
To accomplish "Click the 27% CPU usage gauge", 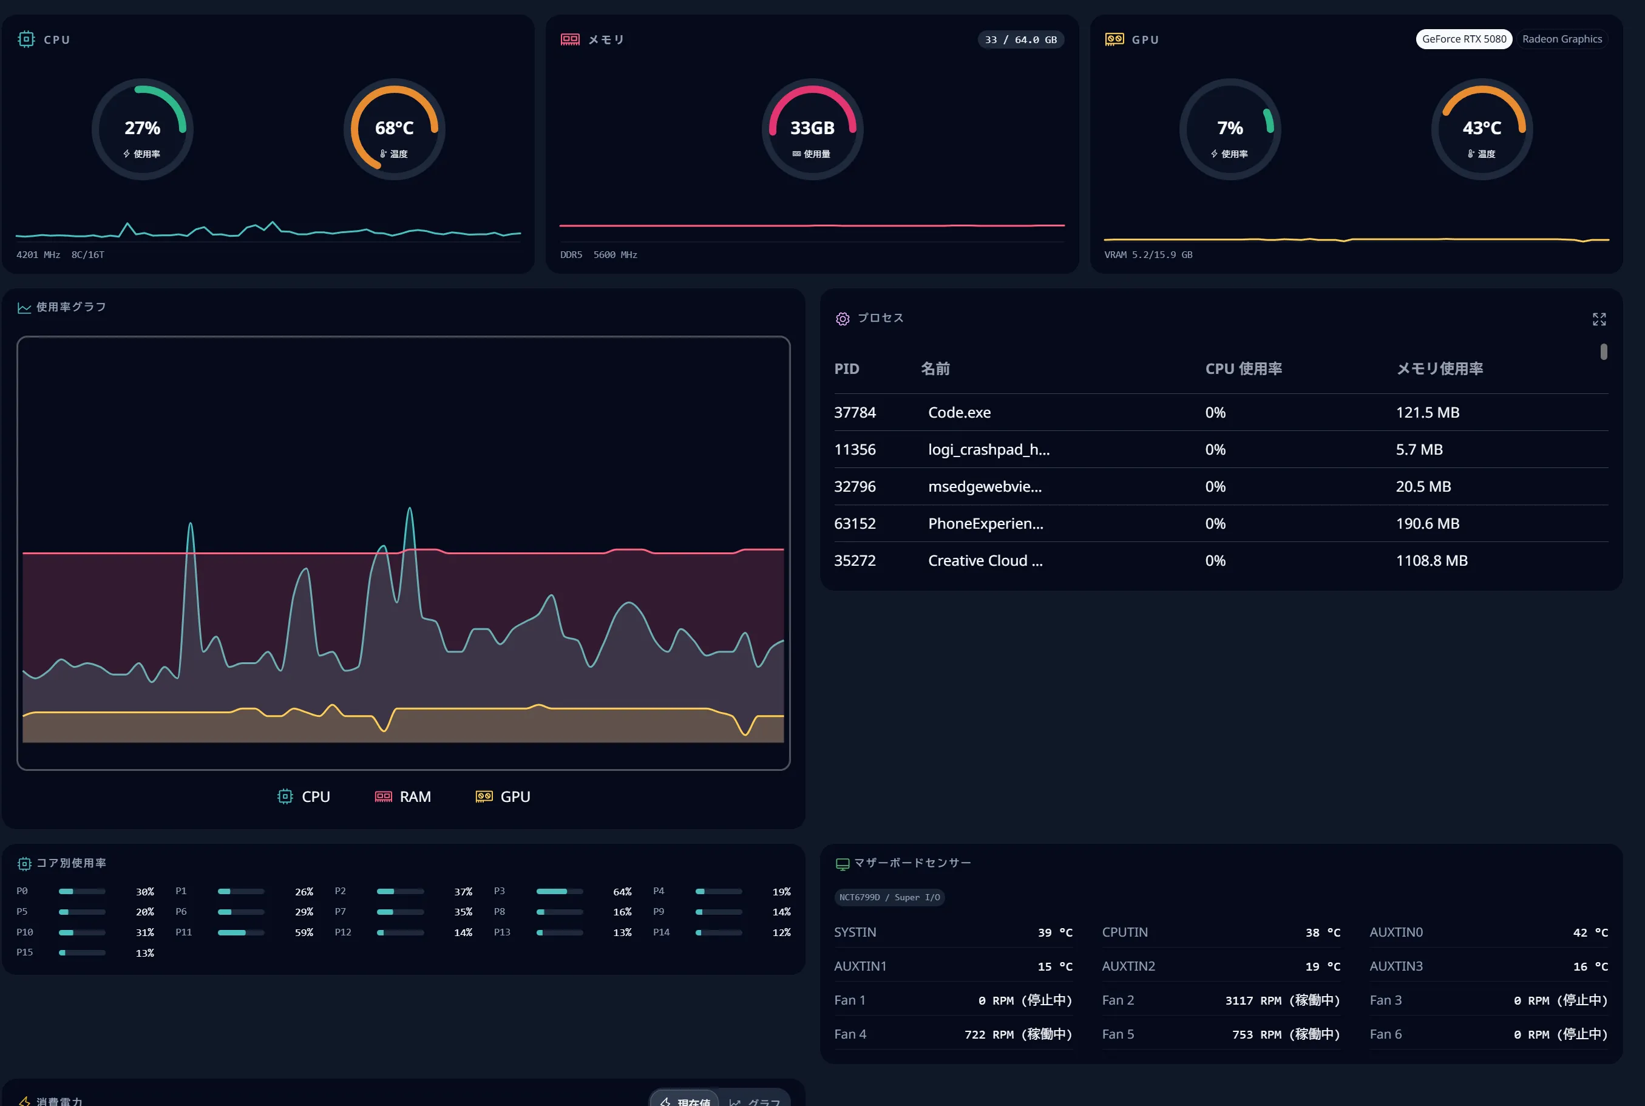I will pyautogui.click(x=143, y=129).
